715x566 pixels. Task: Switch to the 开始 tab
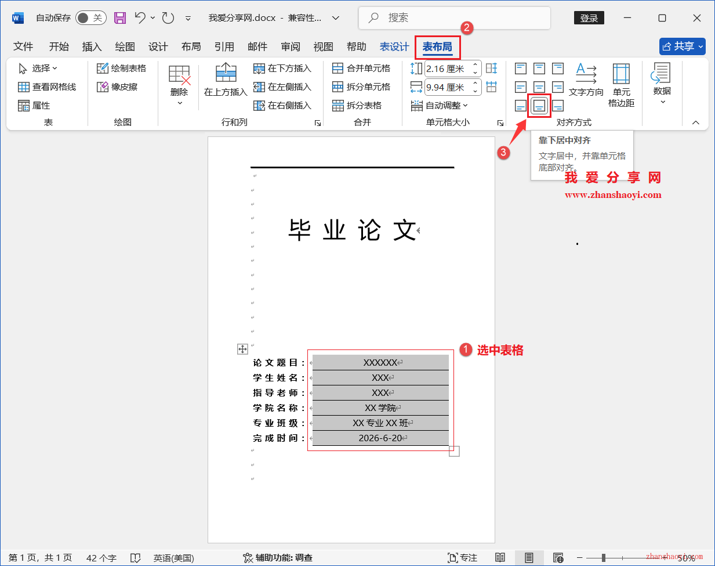(x=59, y=46)
